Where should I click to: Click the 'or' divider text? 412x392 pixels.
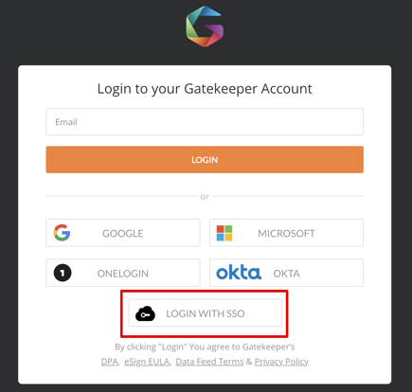pyautogui.click(x=205, y=197)
